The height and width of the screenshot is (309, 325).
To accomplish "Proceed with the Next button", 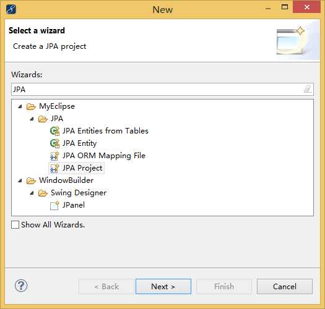I will (x=163, y=286).
